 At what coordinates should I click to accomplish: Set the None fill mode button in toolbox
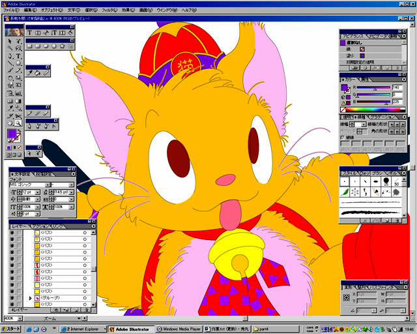point(20,147)
